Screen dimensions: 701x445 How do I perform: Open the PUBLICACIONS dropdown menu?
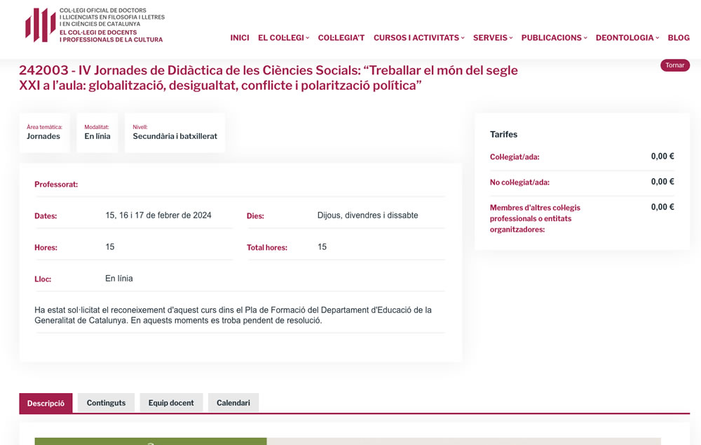[x=554, y=38]
